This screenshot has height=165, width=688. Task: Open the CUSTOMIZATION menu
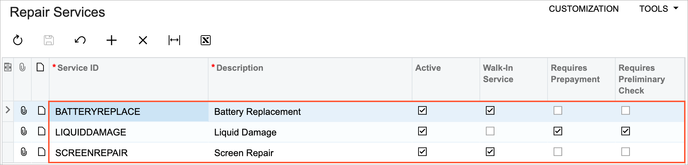coord(584,9)
